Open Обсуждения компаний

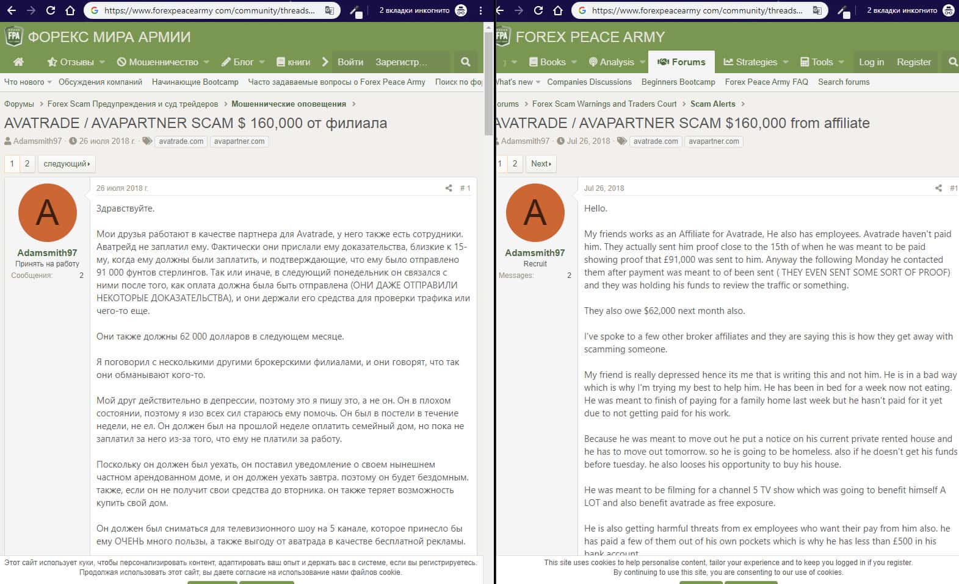coord(100,82)
